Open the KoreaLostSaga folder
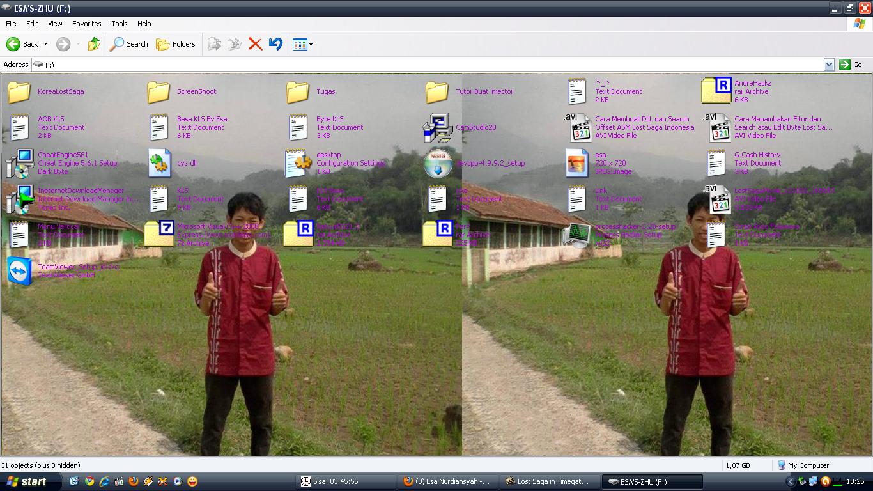The image size is (873, 491). [x=19, y=93]
